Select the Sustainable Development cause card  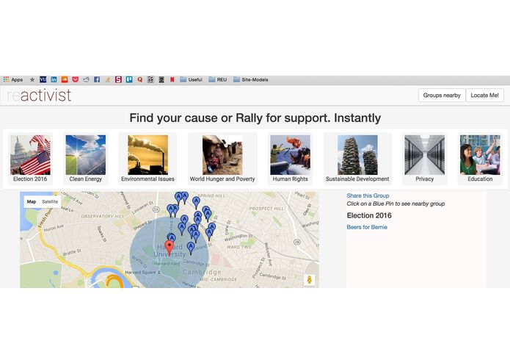pyautogui.click(x=357, y=159)
